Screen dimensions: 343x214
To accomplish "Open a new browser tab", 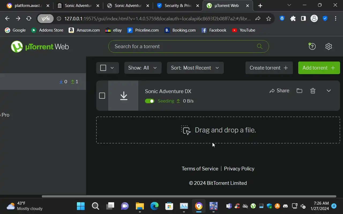I will [260, 6].
